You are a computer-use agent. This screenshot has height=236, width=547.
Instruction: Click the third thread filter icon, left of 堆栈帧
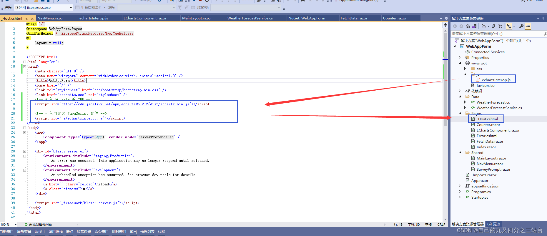(x=193, y=7)
